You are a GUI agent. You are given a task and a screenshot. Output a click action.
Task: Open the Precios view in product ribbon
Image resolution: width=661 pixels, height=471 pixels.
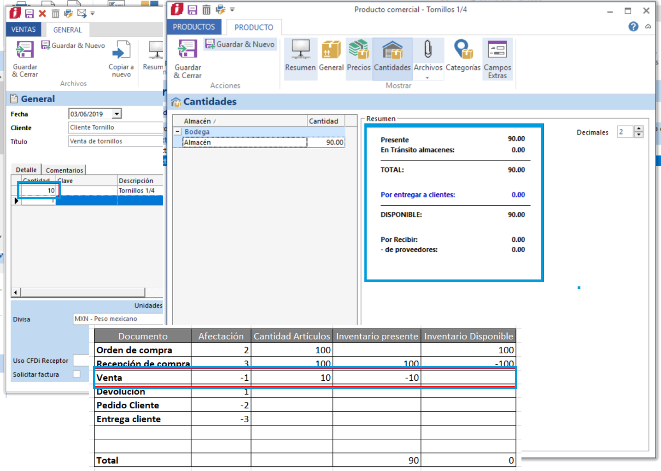coord(358,56)
